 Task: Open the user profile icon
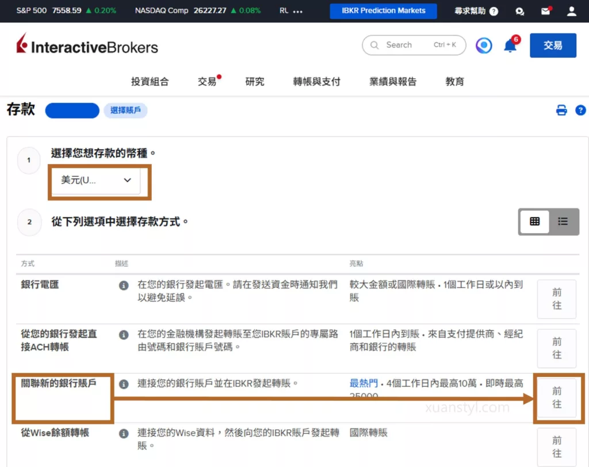click(x=571, y=11)
